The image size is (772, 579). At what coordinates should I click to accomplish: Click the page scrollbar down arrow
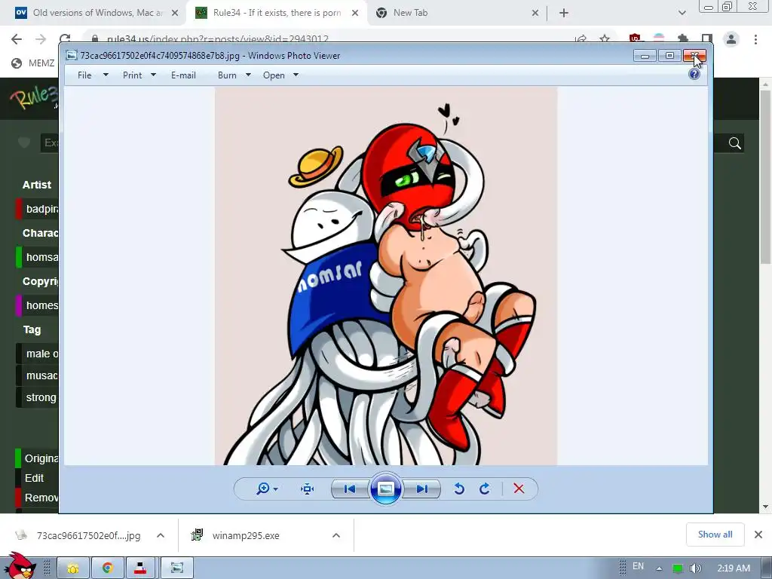765,506
